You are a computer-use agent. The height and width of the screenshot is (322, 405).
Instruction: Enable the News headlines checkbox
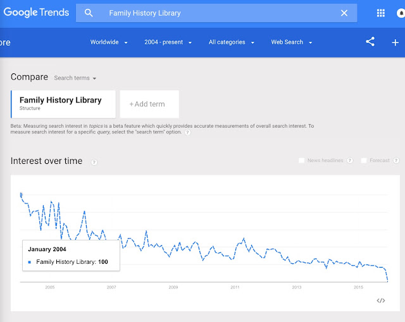[301, 160]
